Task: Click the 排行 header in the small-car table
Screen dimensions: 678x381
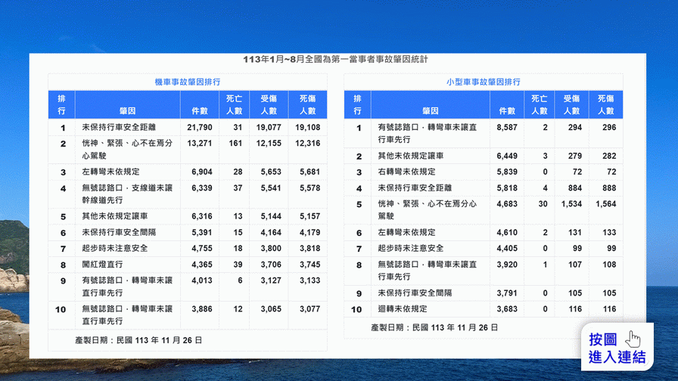Action: (x=357, y=104)
